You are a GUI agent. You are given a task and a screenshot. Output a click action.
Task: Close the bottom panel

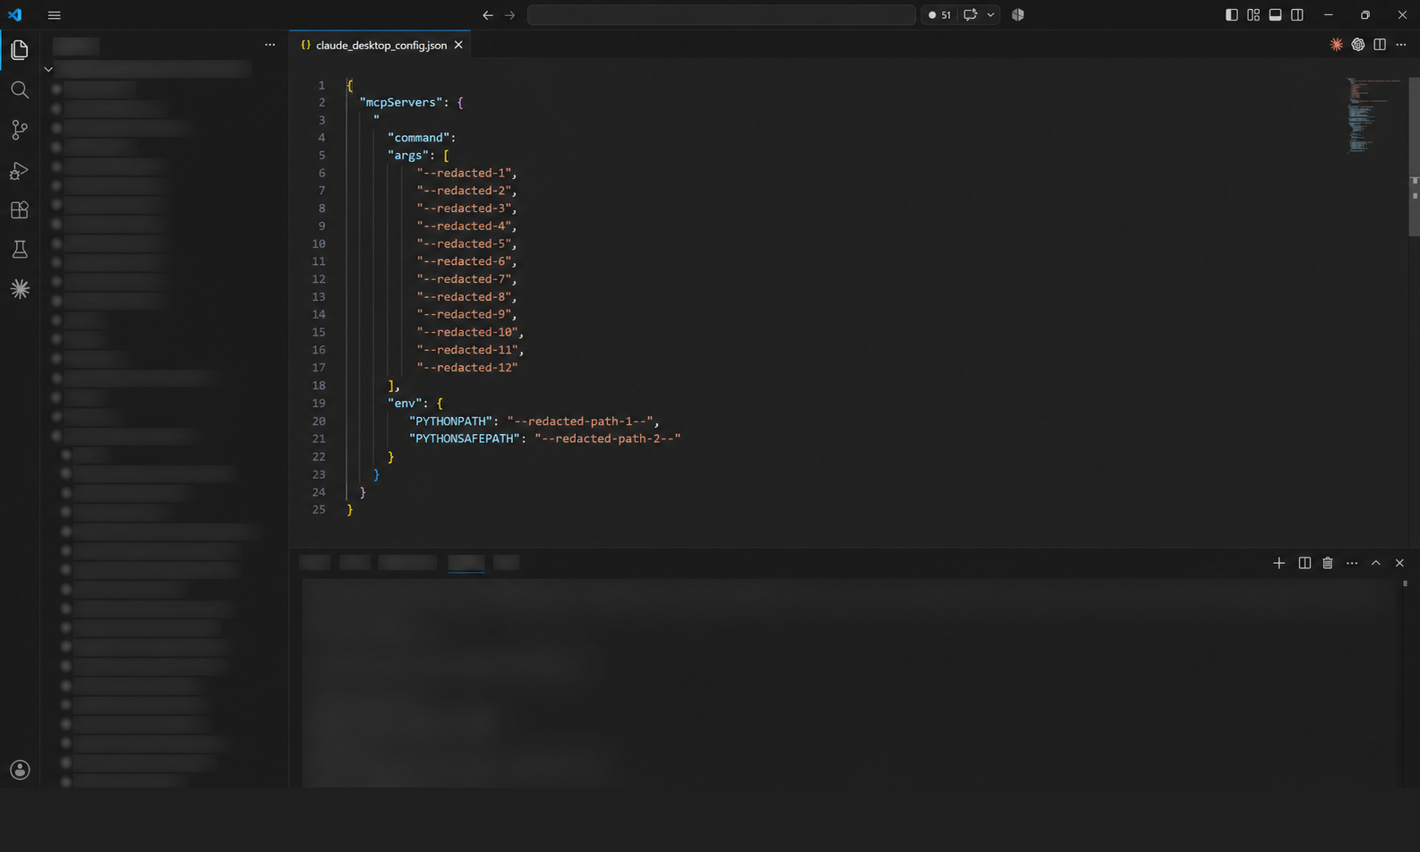coord(1399,563)
